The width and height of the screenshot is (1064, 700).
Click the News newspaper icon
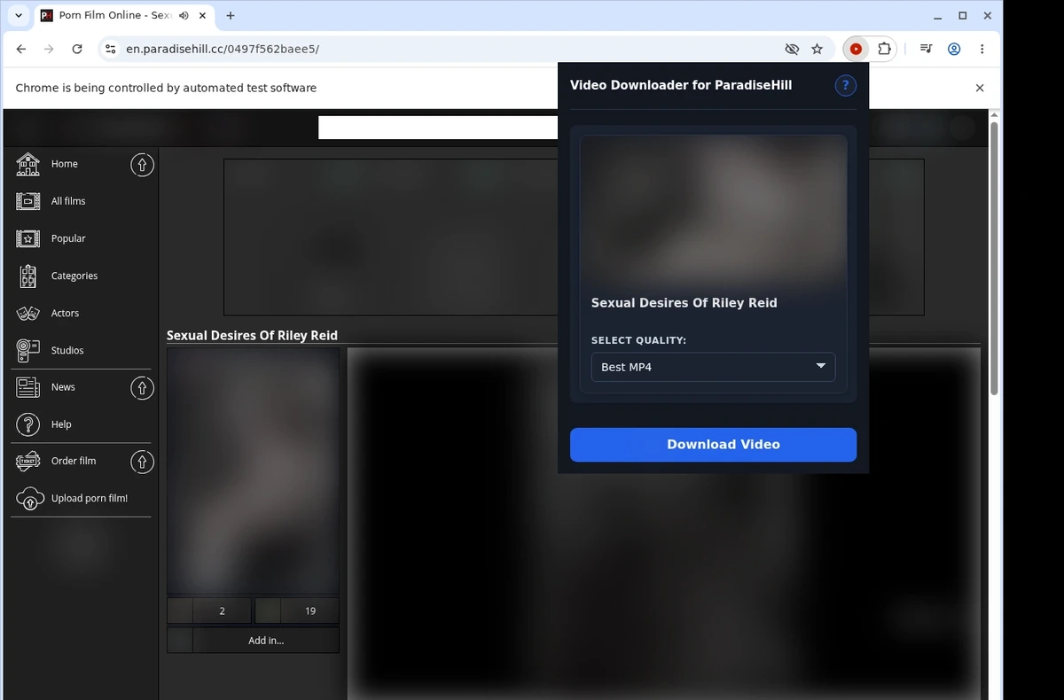tap(28, 387)
